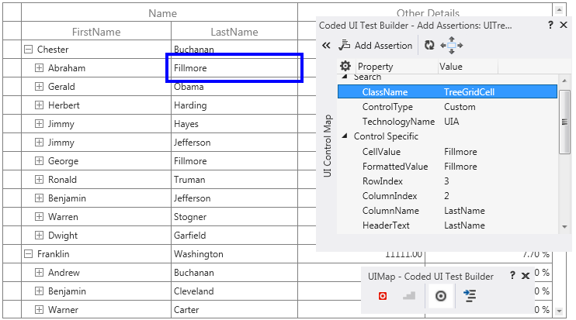Select the Garfield cell

[x=234, y=236]
